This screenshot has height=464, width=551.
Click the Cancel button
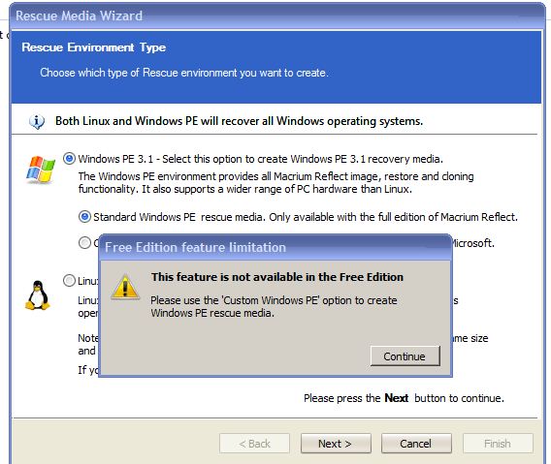[x=416, y=444]
